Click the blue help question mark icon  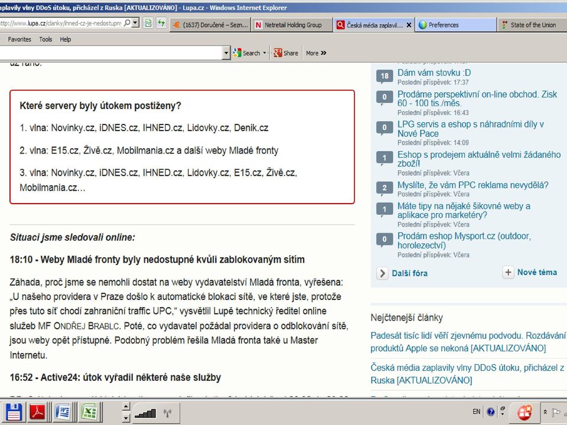pyautogui.click(x=491, y=411)
